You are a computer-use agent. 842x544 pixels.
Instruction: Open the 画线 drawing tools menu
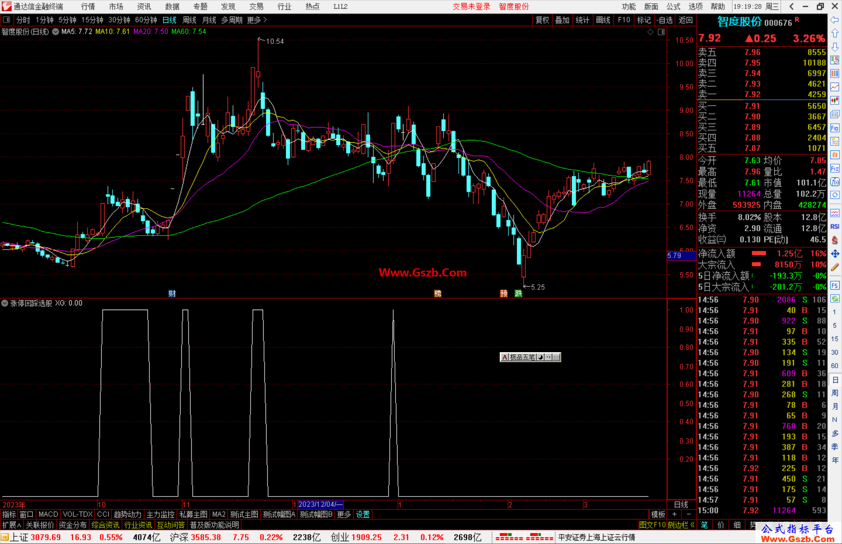[x=603, y=20]
